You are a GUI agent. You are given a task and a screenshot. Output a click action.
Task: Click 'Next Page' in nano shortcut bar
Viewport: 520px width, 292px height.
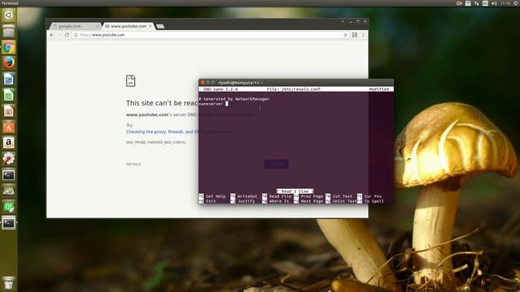(312, 201)
